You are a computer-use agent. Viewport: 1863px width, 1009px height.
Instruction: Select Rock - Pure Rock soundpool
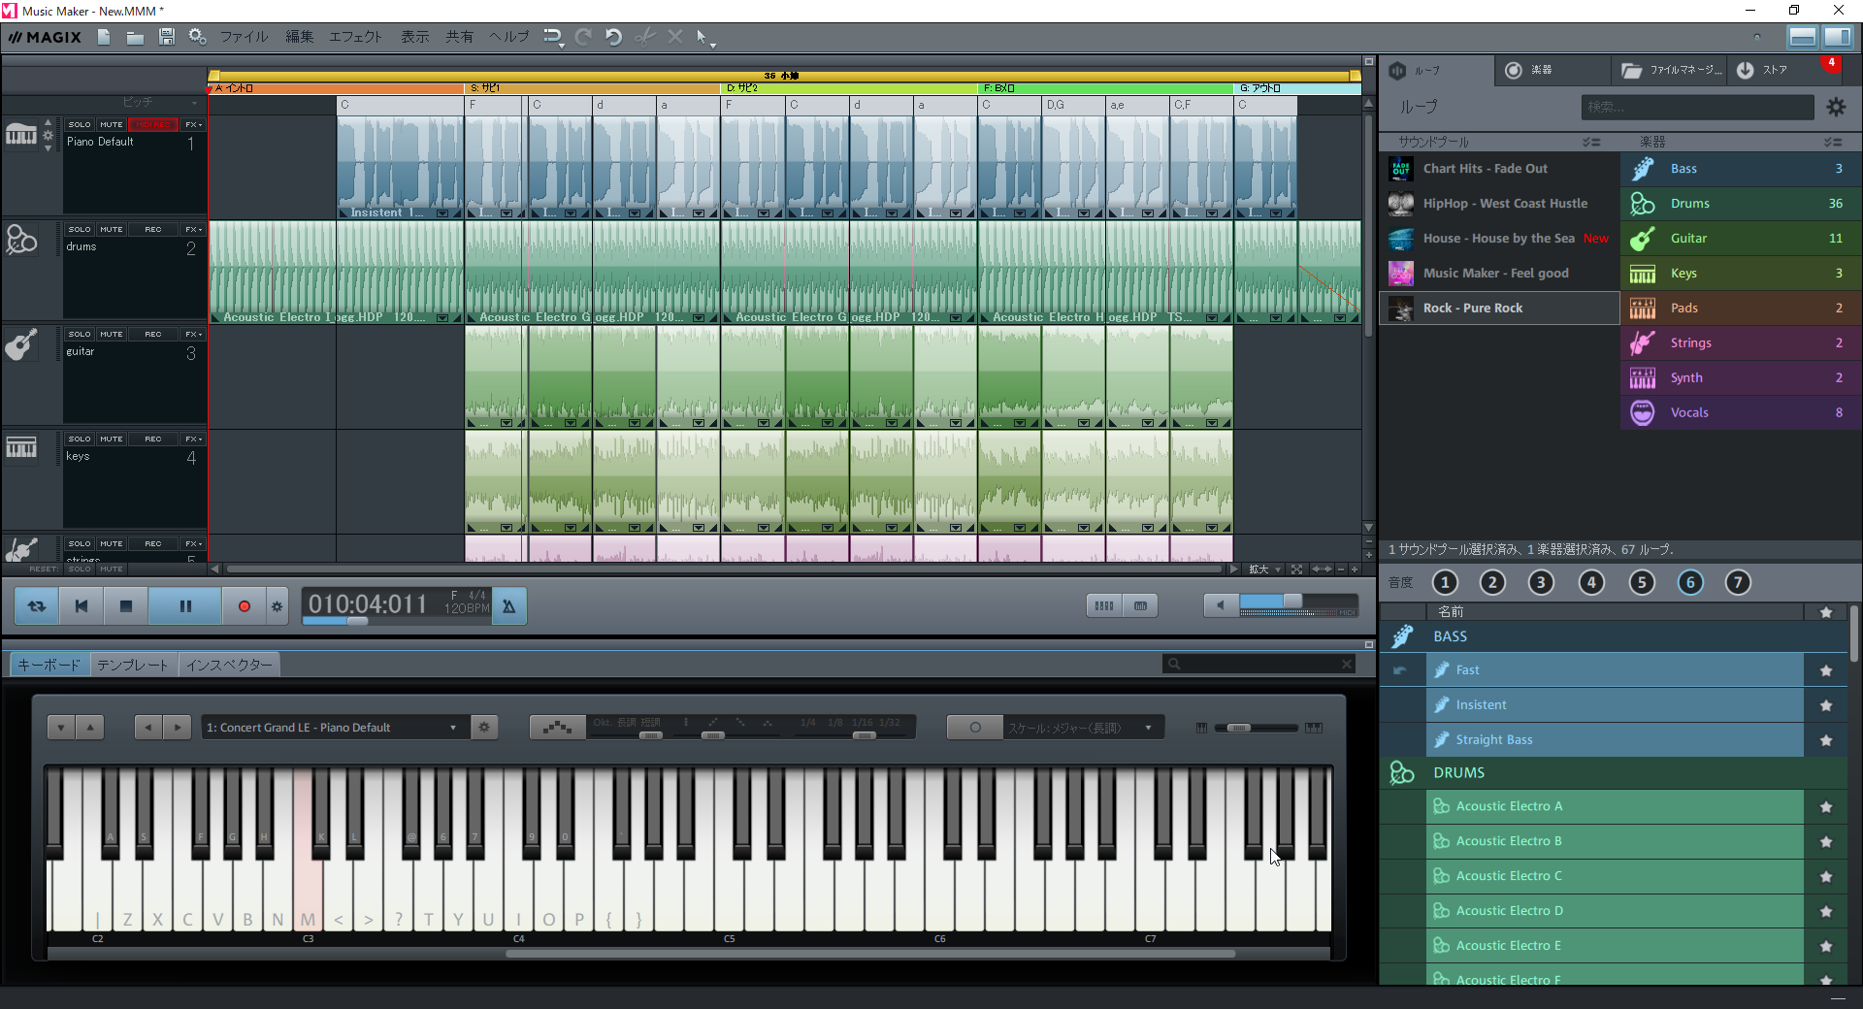1499,309
